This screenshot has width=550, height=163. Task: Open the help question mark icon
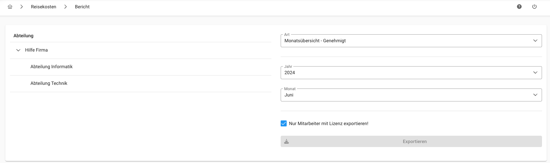click(x=519, y=7)
